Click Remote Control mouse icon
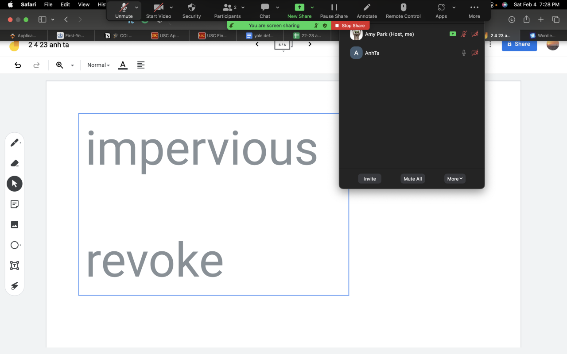The height and width of the screenshot is (354, 567). pos(403,11)
